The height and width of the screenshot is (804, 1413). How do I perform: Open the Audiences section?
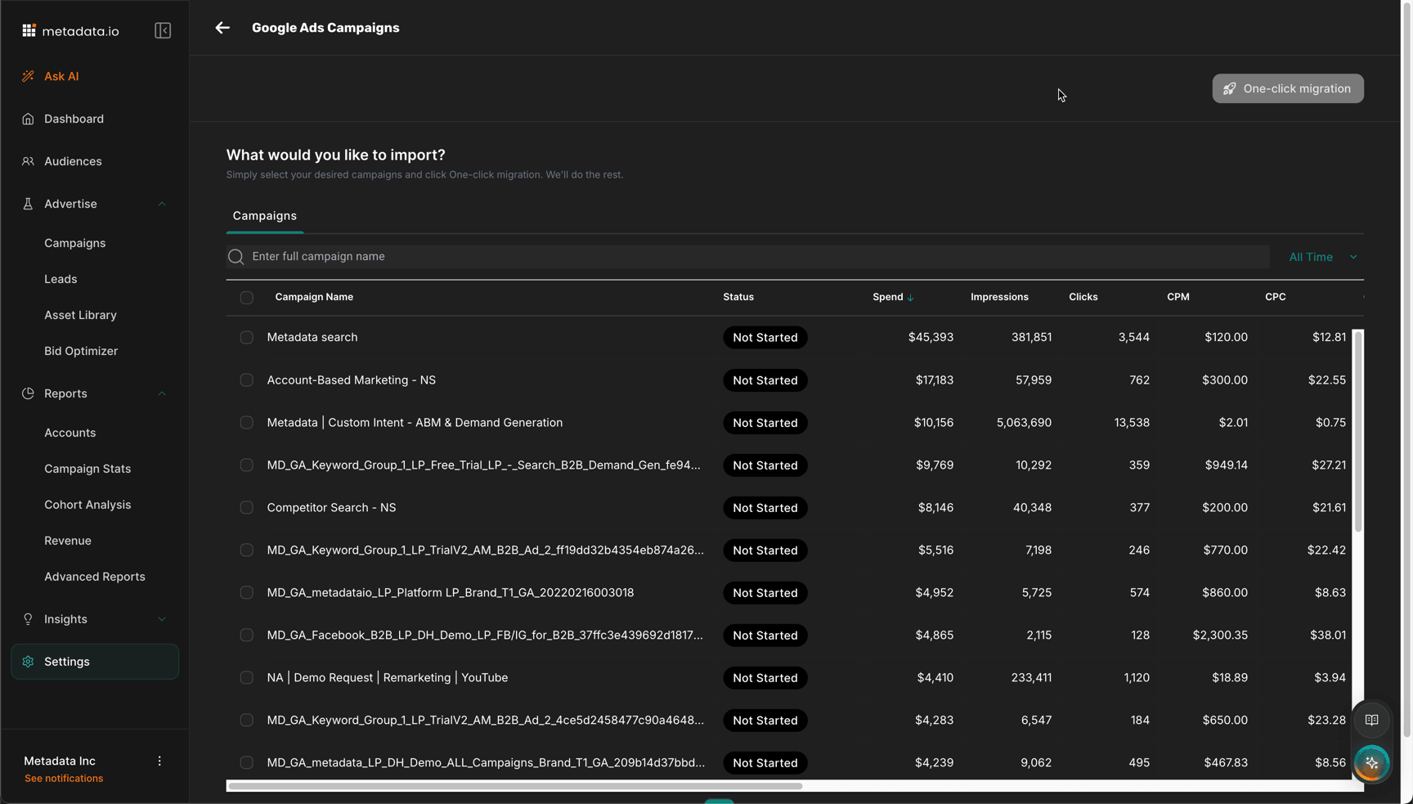74,161
